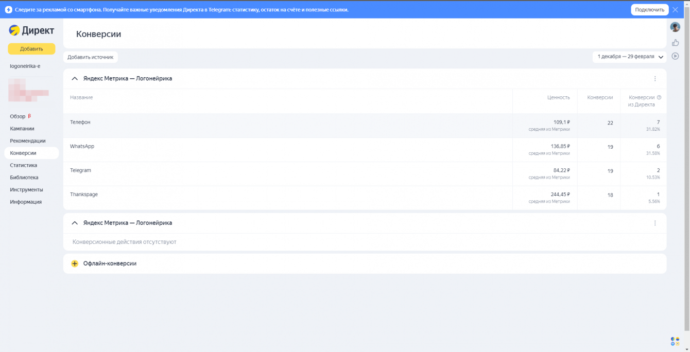Click the 84,22 ₽ value cell
Image resolution: width=690 pixels, height=352 pixels.
pyautogui.click(x=562, y=170)
